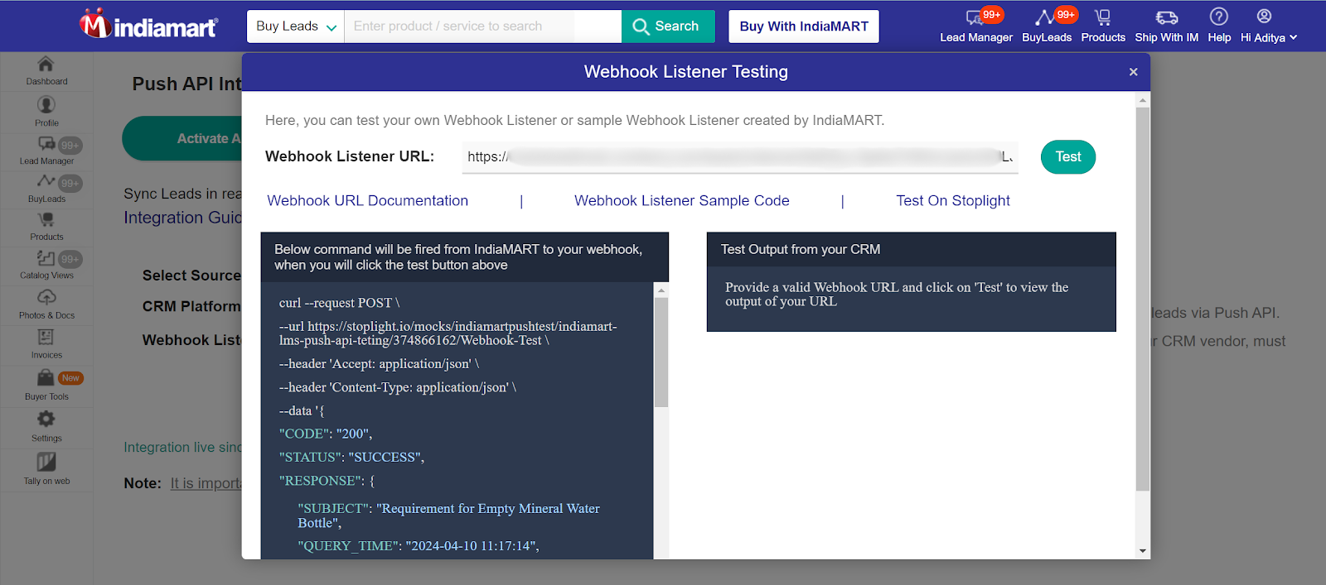Screen dimensions: 1326x585
Task: Open Ship With IM truck icon
Action: tap(1167, 26)
